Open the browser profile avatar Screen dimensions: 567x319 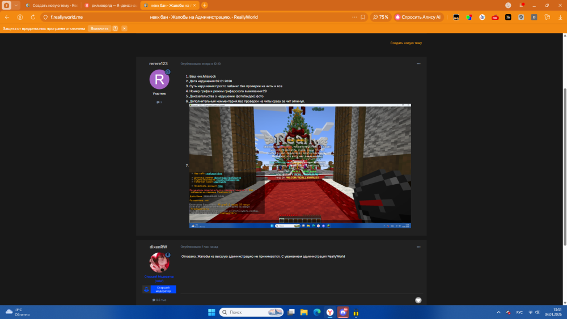tap(508, 6)
